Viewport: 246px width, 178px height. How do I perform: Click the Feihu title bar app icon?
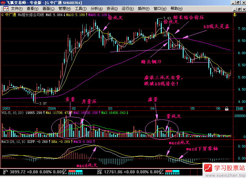coord(3,3)
